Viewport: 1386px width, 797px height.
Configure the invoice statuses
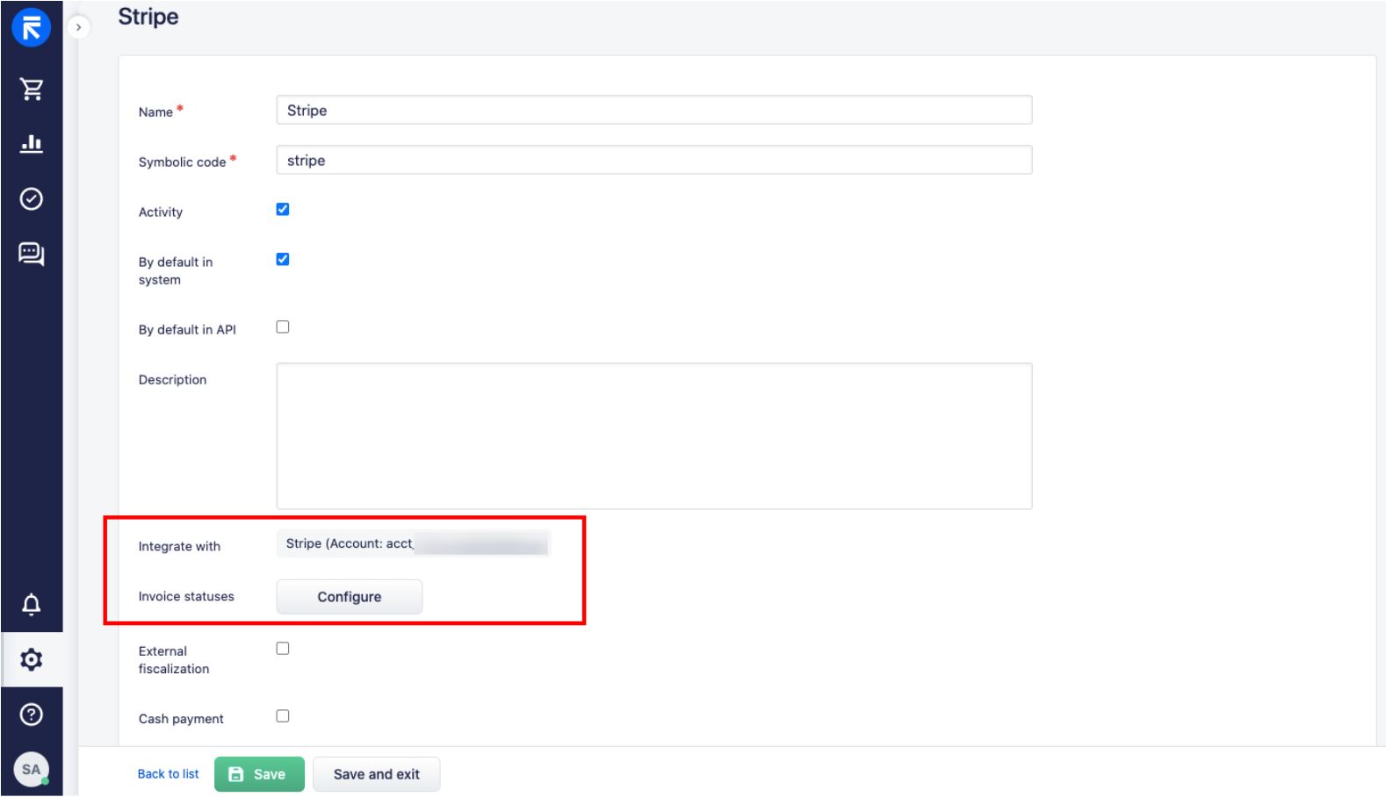coord(350,597)
